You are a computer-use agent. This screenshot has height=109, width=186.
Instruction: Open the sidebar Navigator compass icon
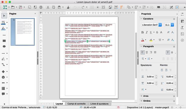tap(182, 40)
